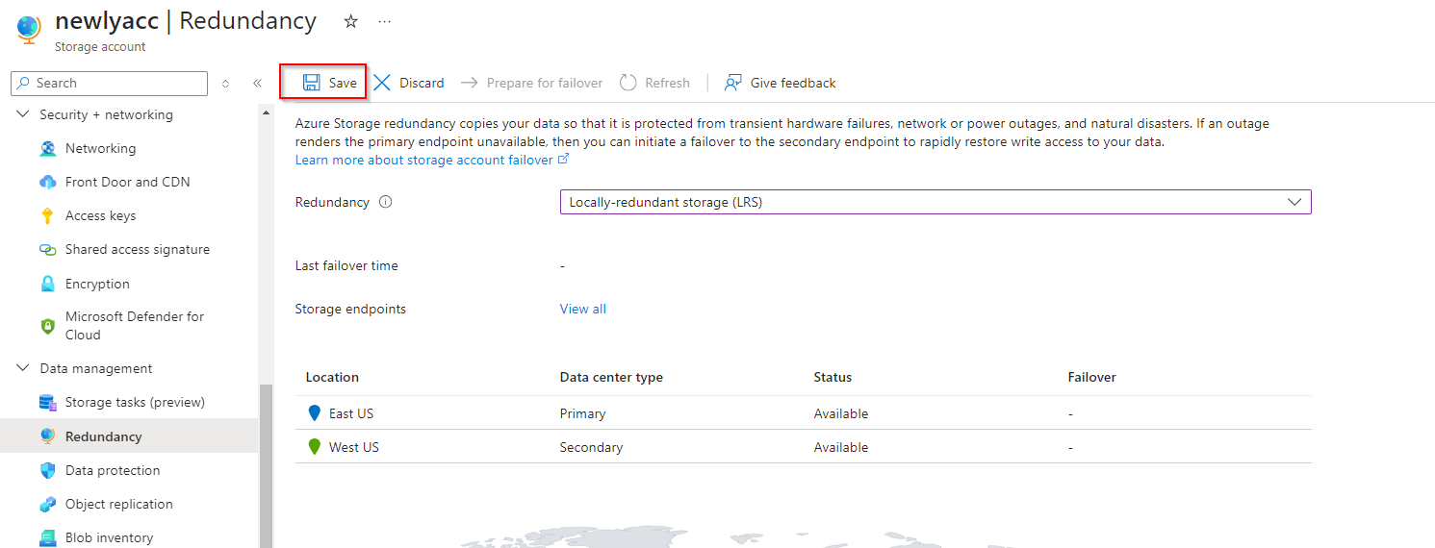Expand or collapse all sidebar menu groups
Screen dimensions: 1435x548
click(225, 84)
